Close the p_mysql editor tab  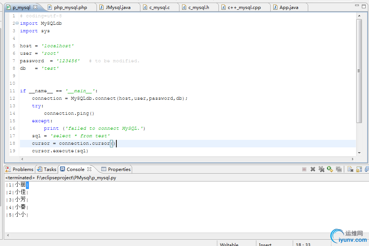(x=35, y=7)
